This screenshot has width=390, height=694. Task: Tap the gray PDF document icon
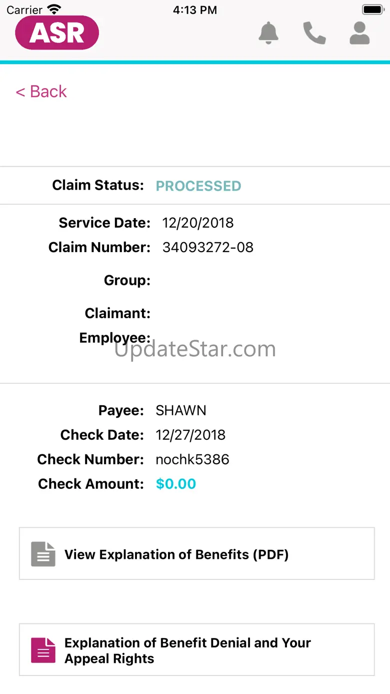(x=43, y=554)
